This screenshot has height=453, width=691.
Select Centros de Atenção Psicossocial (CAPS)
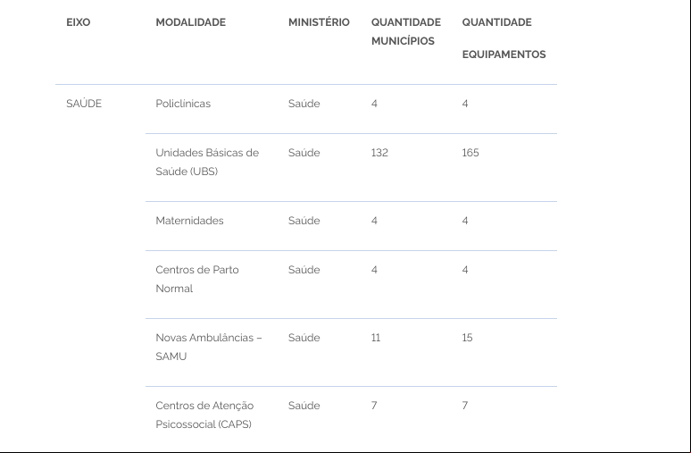pyautogui.click(x=204, y=415)
